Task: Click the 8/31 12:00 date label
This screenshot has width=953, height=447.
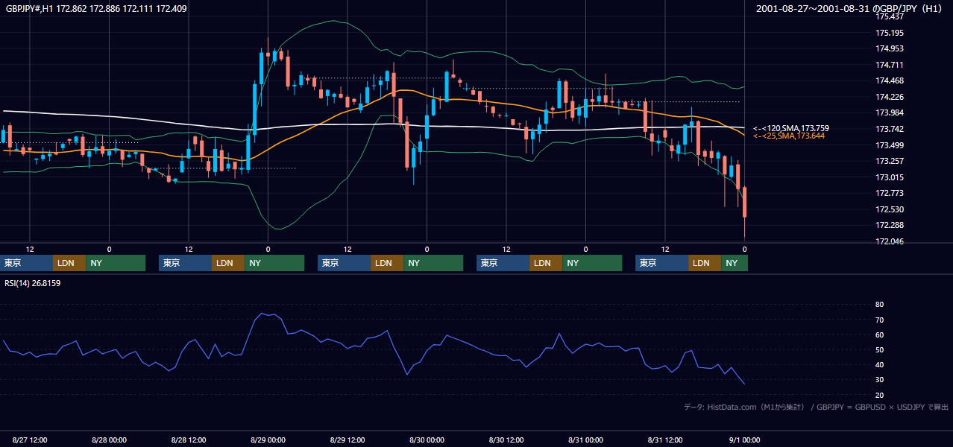Action: (665, 440)
